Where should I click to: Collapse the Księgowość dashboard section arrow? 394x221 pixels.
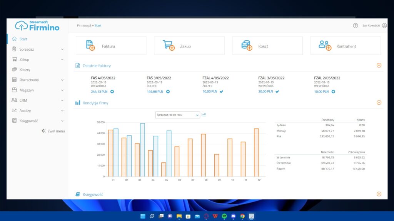[379, 194]
